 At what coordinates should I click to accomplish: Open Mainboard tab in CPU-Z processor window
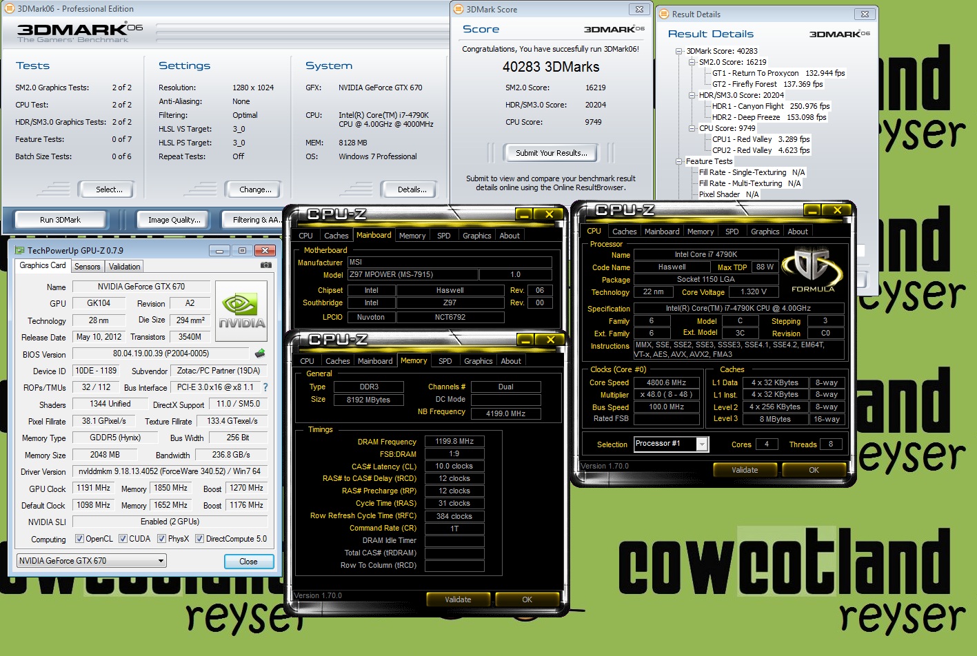pyautogui.click(x=662, y=232)
